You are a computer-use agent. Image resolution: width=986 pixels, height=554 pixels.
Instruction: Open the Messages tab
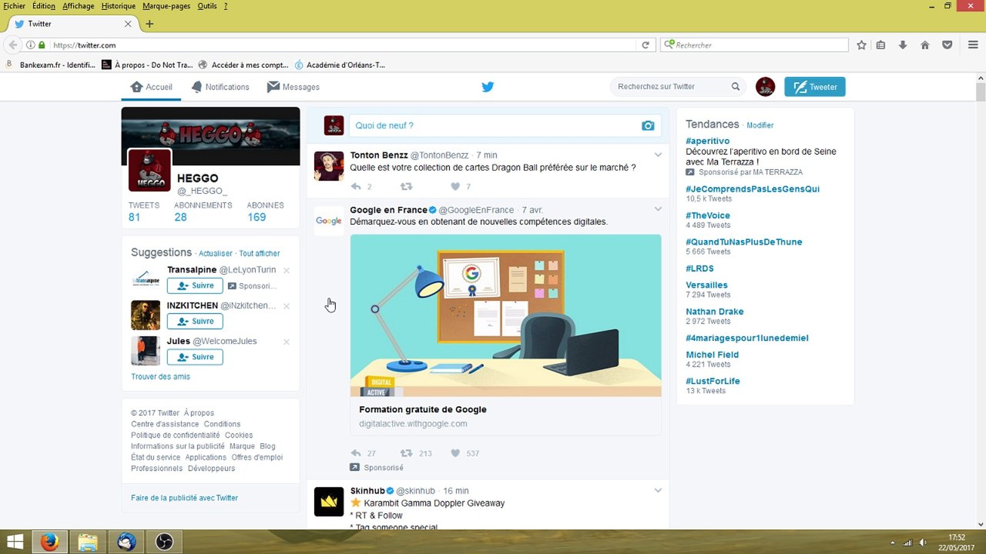pyautogui.click(x=293, y=87)
